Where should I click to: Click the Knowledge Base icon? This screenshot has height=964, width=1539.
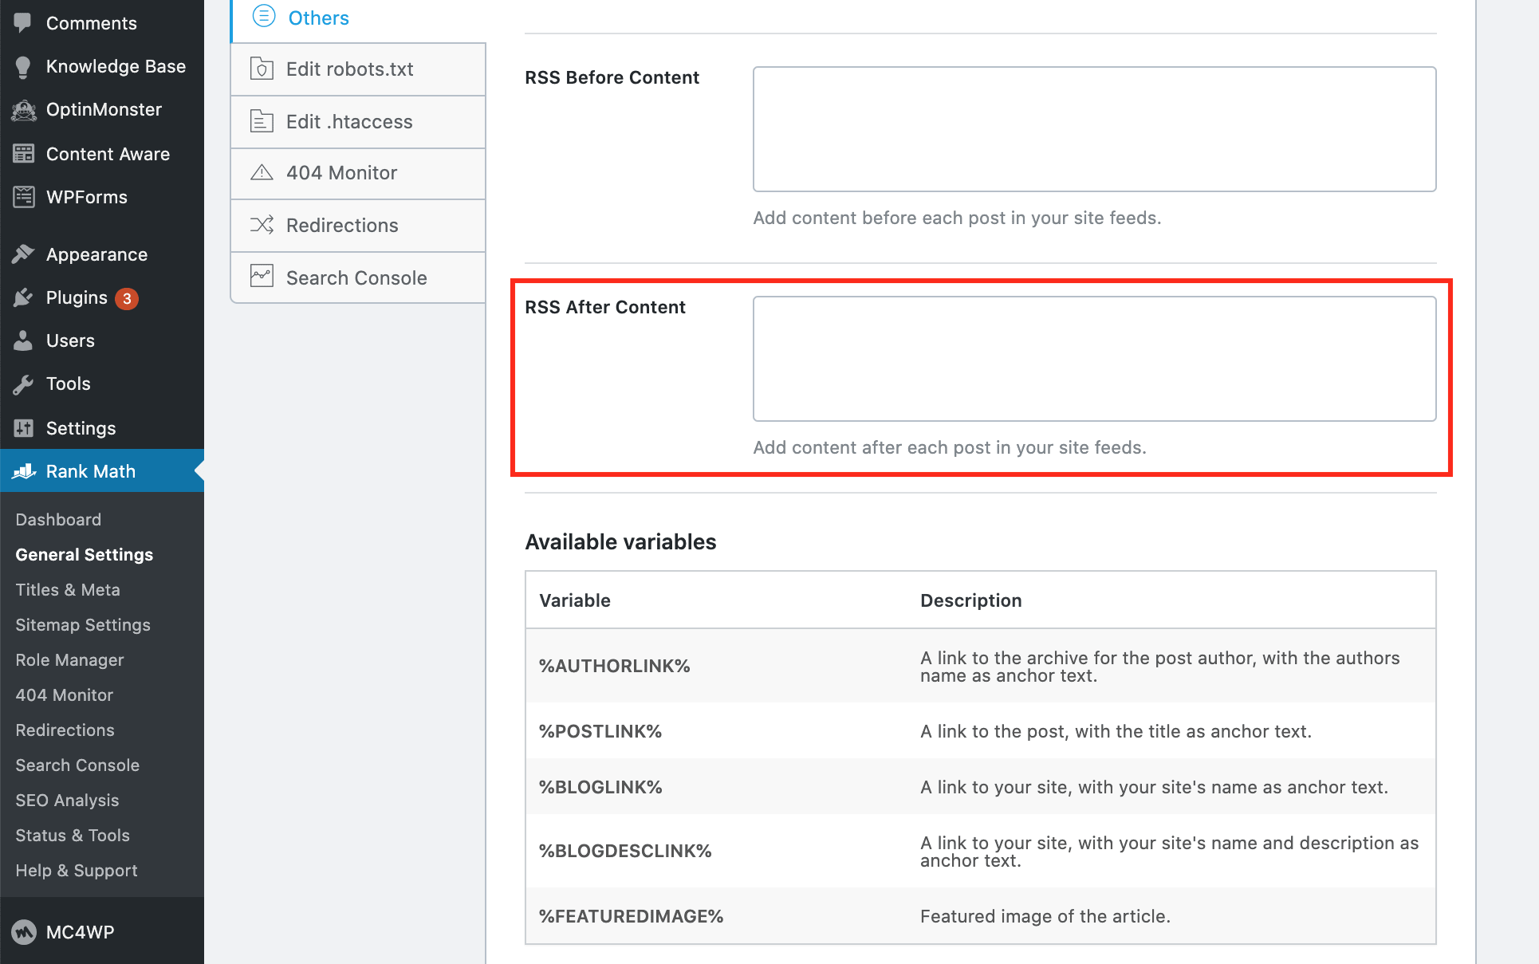click(x=22, y=65)
